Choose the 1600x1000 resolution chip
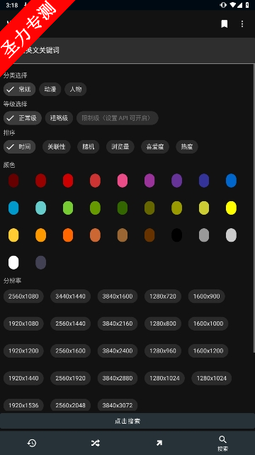255x455 pixels. pyautogui.click(x=208, y=323)
